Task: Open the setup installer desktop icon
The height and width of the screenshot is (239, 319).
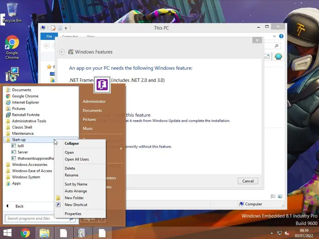Action: [x=12, y=74]
